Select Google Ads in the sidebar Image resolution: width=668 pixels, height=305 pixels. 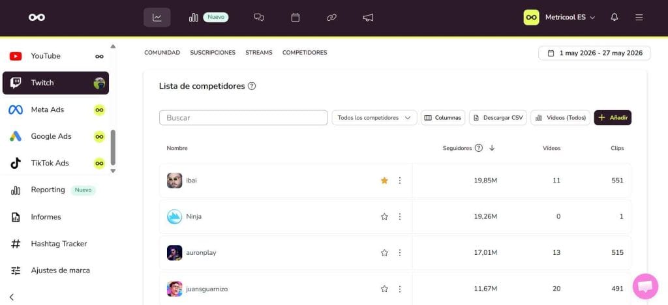coord(56,137)
